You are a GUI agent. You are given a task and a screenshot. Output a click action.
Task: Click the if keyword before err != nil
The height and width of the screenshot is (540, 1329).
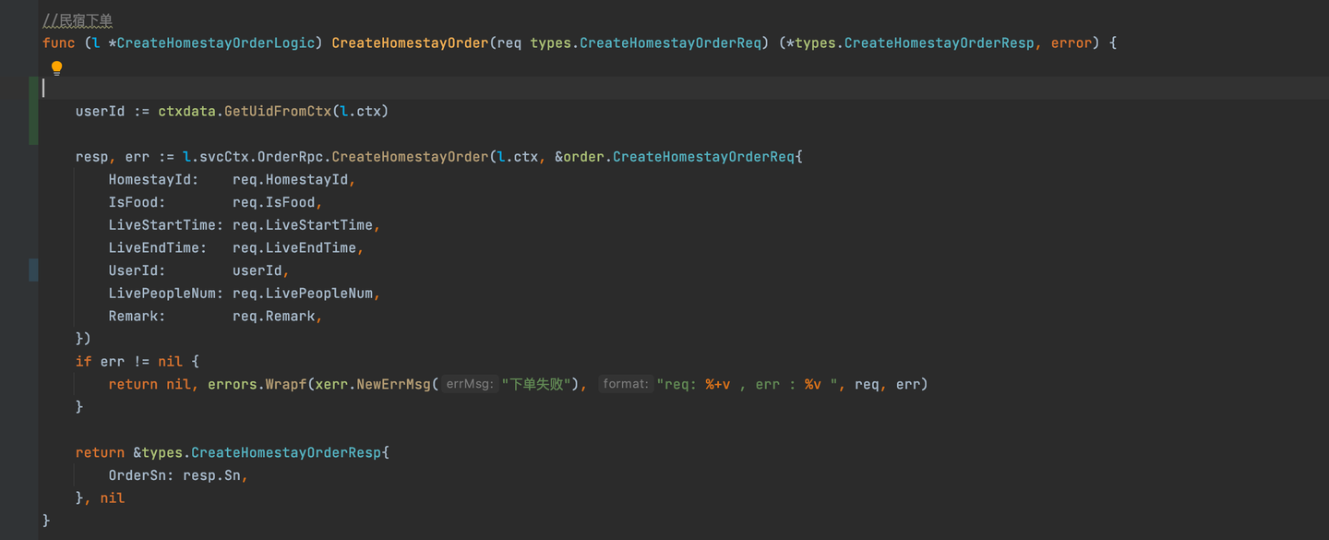click(x=84, y=362)
